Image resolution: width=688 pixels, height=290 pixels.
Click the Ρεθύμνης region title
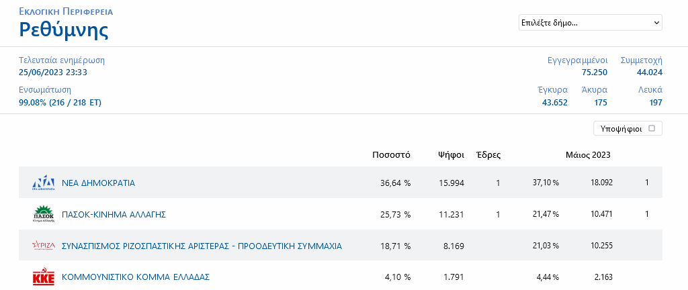point(64,30)
